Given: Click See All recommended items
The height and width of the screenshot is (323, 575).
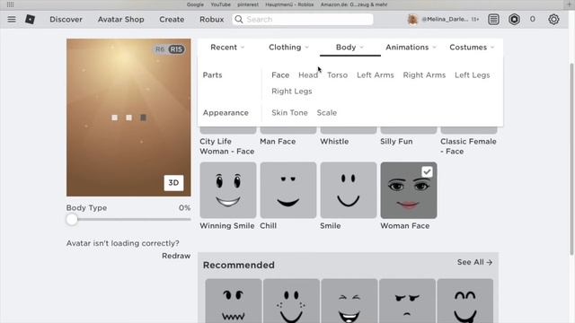Looking at the screenshot, I should coord(474,262).
